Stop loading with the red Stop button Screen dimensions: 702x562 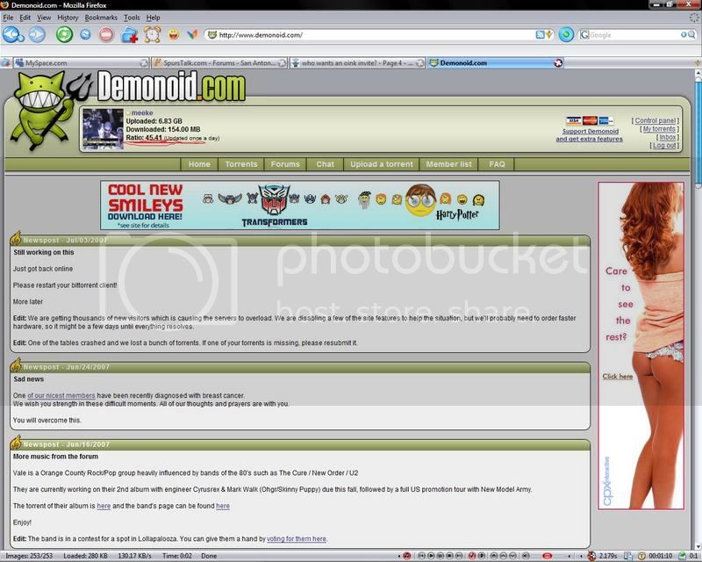pos(106,34)
